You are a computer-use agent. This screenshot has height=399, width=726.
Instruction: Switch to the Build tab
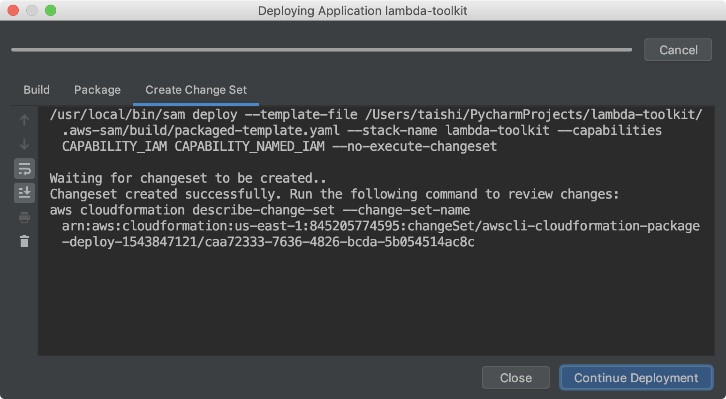coord(37,90)
